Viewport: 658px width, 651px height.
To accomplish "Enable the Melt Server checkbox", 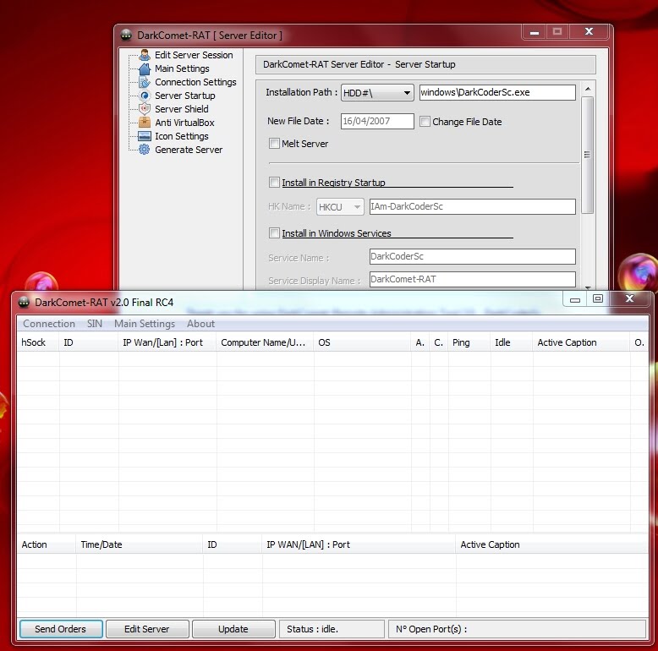I will 274,144.
